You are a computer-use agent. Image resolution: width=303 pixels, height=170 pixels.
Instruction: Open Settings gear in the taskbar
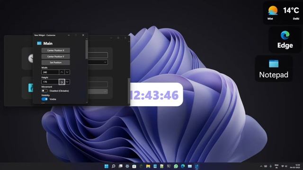tap(127, 166)
